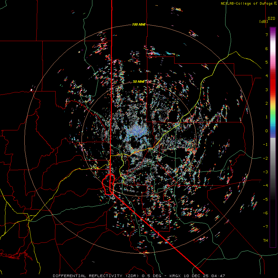Click the -3 value on the color scale
This screenshot has height=278, width=278.
[265, 172]
